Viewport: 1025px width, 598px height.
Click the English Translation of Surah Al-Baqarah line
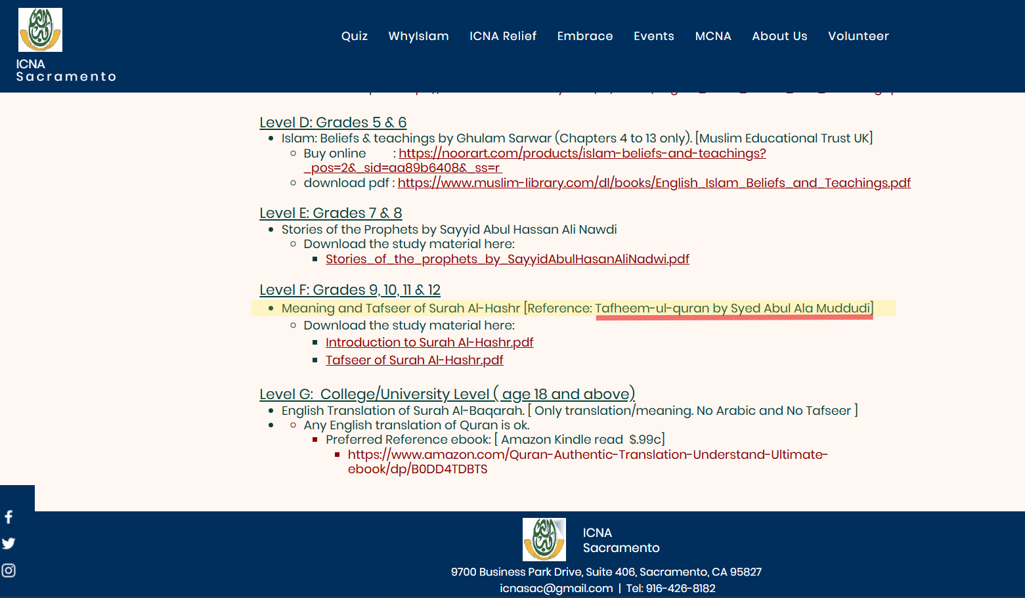(570, 411)
